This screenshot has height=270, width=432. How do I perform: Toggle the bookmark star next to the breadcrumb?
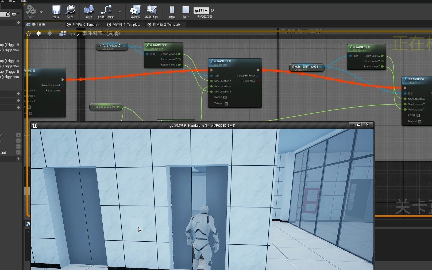28,34
